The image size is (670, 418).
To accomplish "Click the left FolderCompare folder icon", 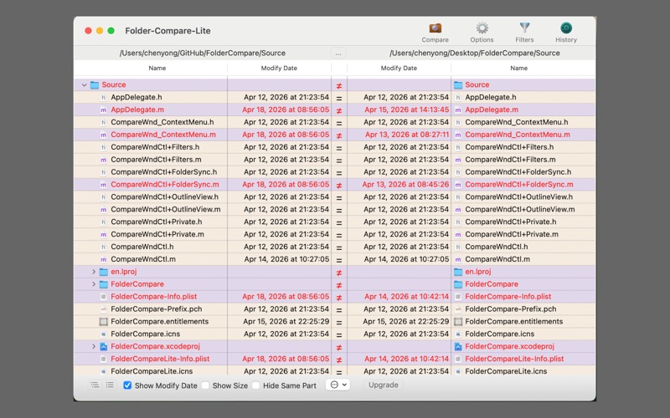I will pos(103,284).
